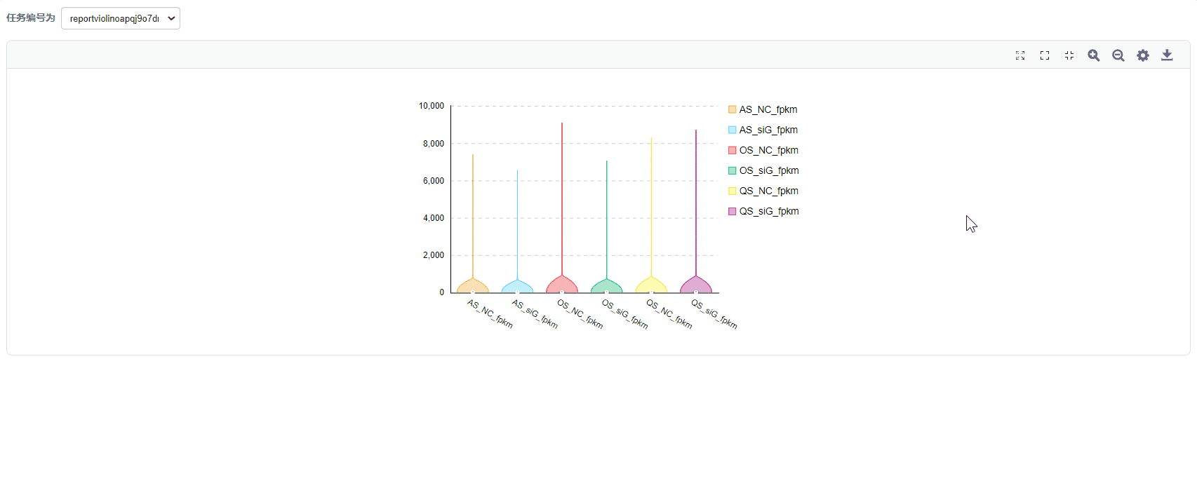Toggle OS_NC_fpkm legend swatch
The image size is (1197, 488).
[x=733, y=150]
